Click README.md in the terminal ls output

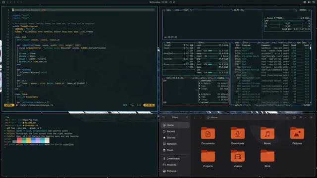pos(30,123)
